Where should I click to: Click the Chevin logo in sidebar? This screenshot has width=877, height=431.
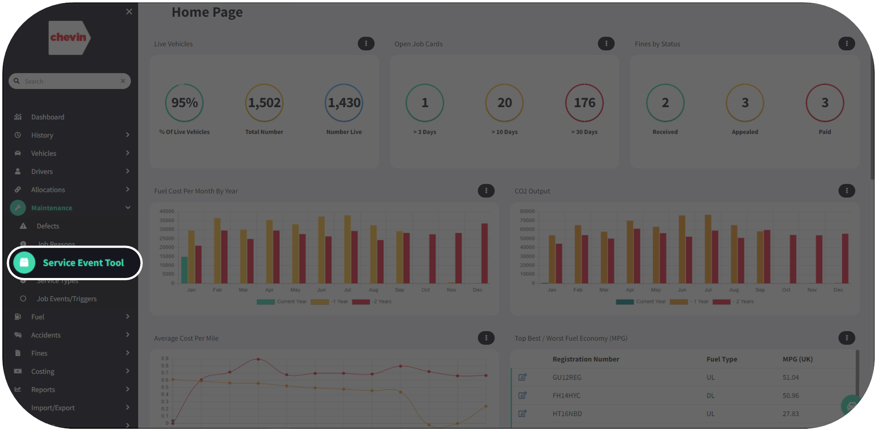pyautogui.click(x=69, y=38)
